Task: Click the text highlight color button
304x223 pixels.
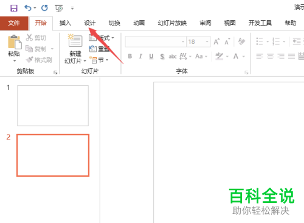Action: point(219,56)
